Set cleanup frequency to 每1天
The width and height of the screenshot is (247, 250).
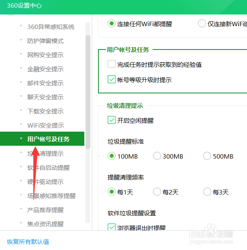click(112, 192)
